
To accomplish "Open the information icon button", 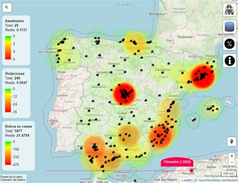I will pos(229,61).
